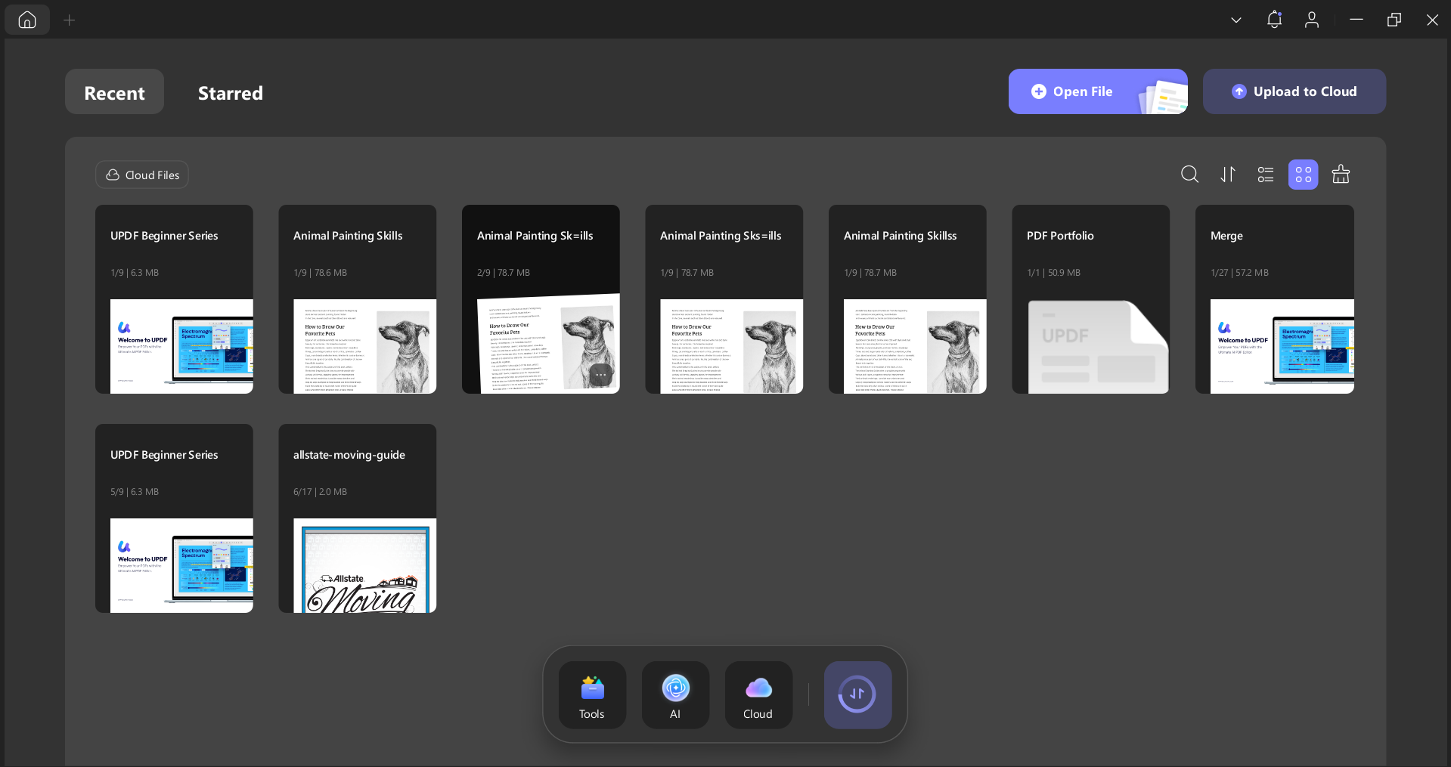Expand the title bar dropdown chevron
Screen dimensions: 1451x767
[x=1236, y=20]
